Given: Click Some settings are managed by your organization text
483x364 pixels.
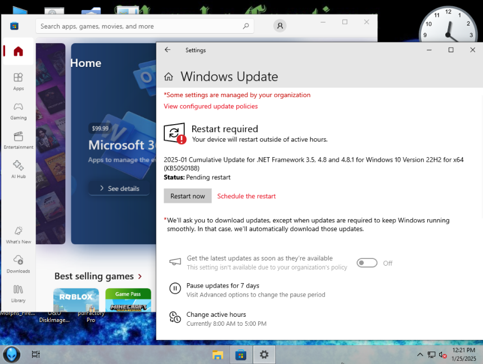Looking at the screenshot, I should [237, 95].
